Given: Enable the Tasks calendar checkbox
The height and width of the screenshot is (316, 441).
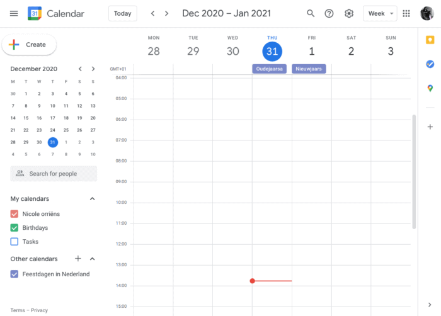Looking at the screenshot, I should coord(14,242).
